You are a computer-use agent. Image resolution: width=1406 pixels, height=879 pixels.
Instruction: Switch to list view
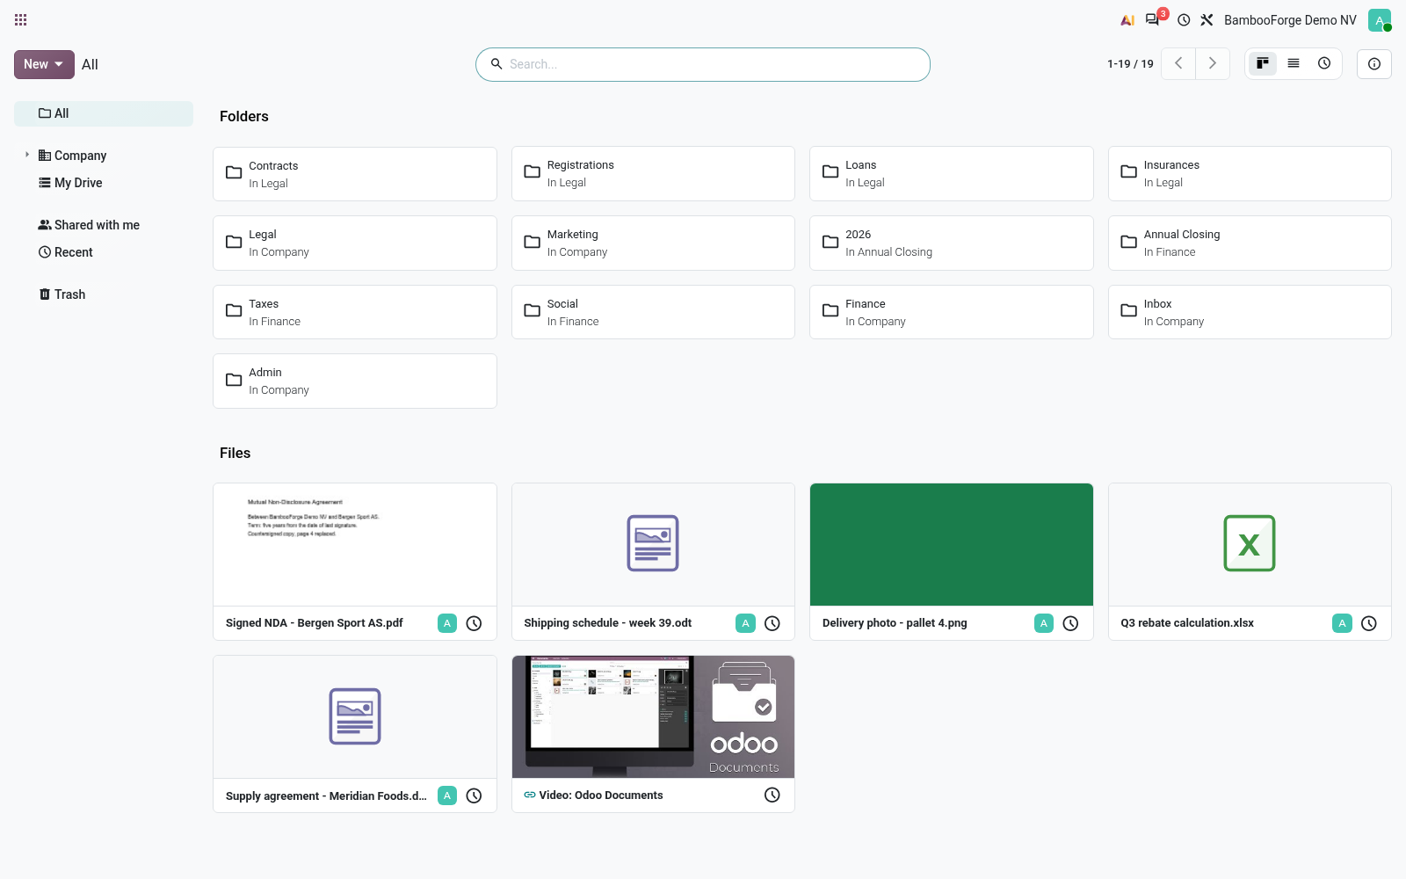click(x=1294, y=63)
